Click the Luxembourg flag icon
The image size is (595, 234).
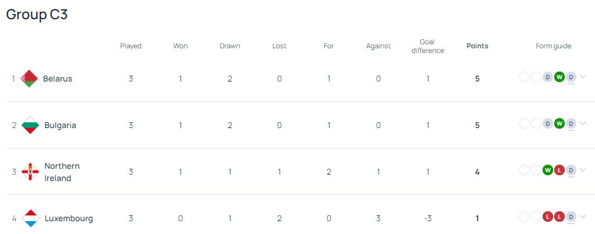click(30, 218)
